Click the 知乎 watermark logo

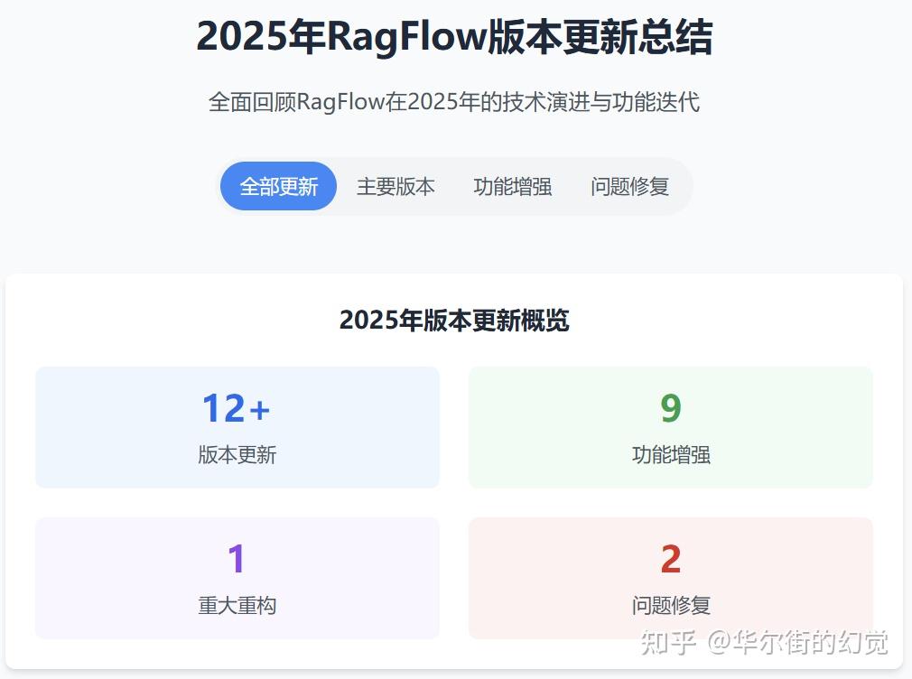coord(669,645)
